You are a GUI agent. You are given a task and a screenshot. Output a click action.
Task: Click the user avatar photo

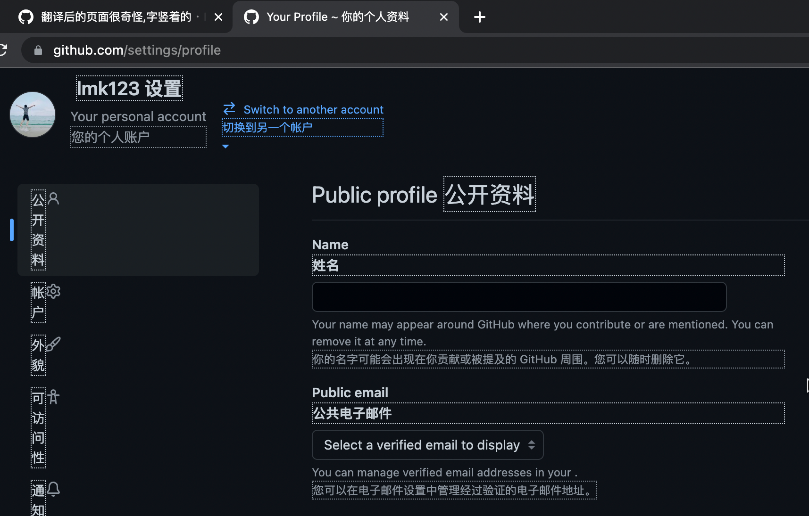click(x=32, y=114)
